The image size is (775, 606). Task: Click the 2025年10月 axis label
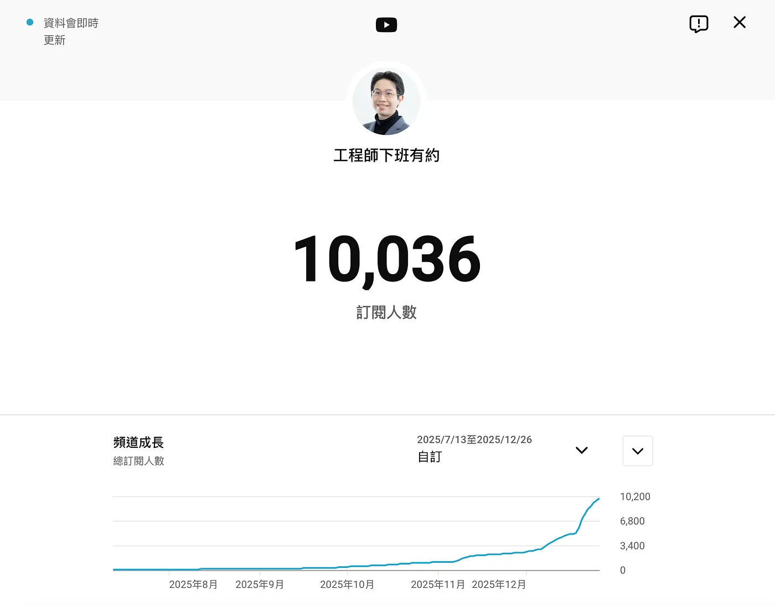[x=347, y=584]
